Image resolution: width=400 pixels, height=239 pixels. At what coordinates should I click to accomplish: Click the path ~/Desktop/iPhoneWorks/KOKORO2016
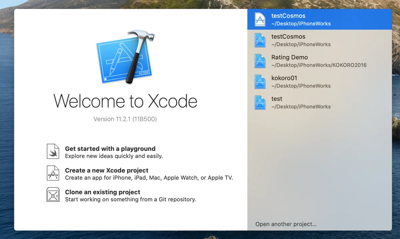[319, 65]
